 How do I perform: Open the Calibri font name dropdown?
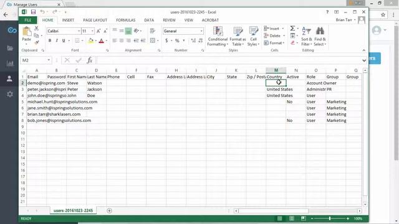[x=79, y=31]
